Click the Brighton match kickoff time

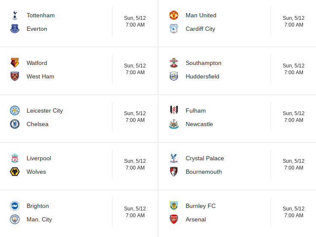click(135, 212)
